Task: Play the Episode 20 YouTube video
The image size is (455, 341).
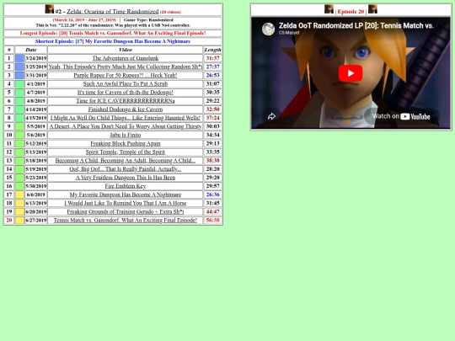Action: (x=351, y=73)
